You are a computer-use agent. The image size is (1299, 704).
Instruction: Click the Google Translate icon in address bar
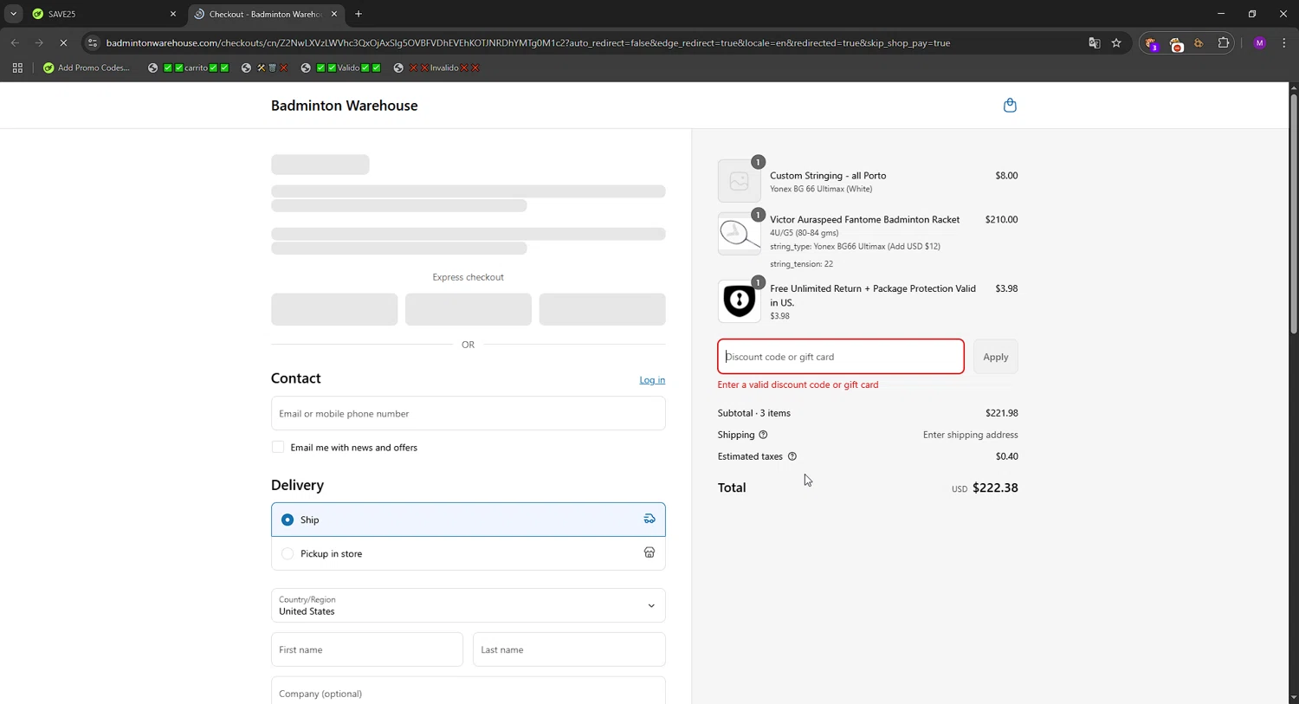[1095, 43]
